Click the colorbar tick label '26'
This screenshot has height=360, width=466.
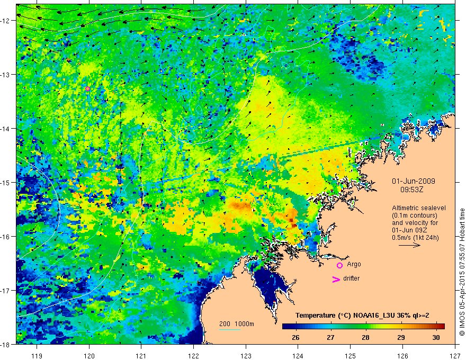pos(295,337)
